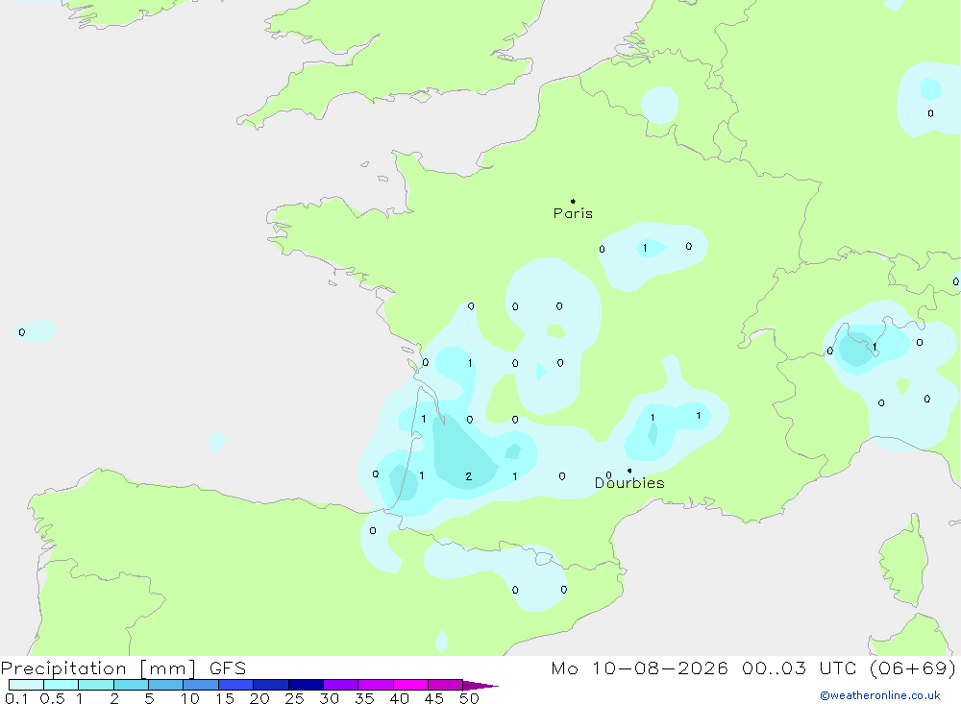Select the 30 mm purple legend swatch
Image resolution: width=961 pixels, height=704 pixels.
(x=340, y=685)
